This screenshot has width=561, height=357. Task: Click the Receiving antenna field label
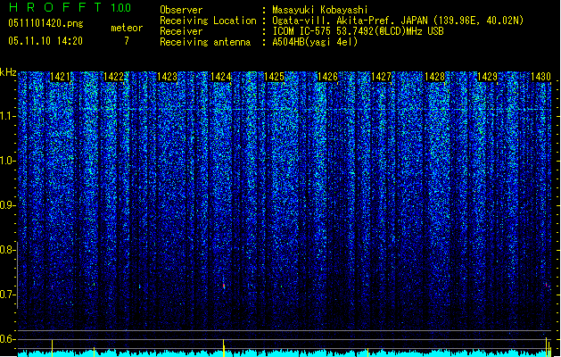pyautogui.click(x=205, y=42)
